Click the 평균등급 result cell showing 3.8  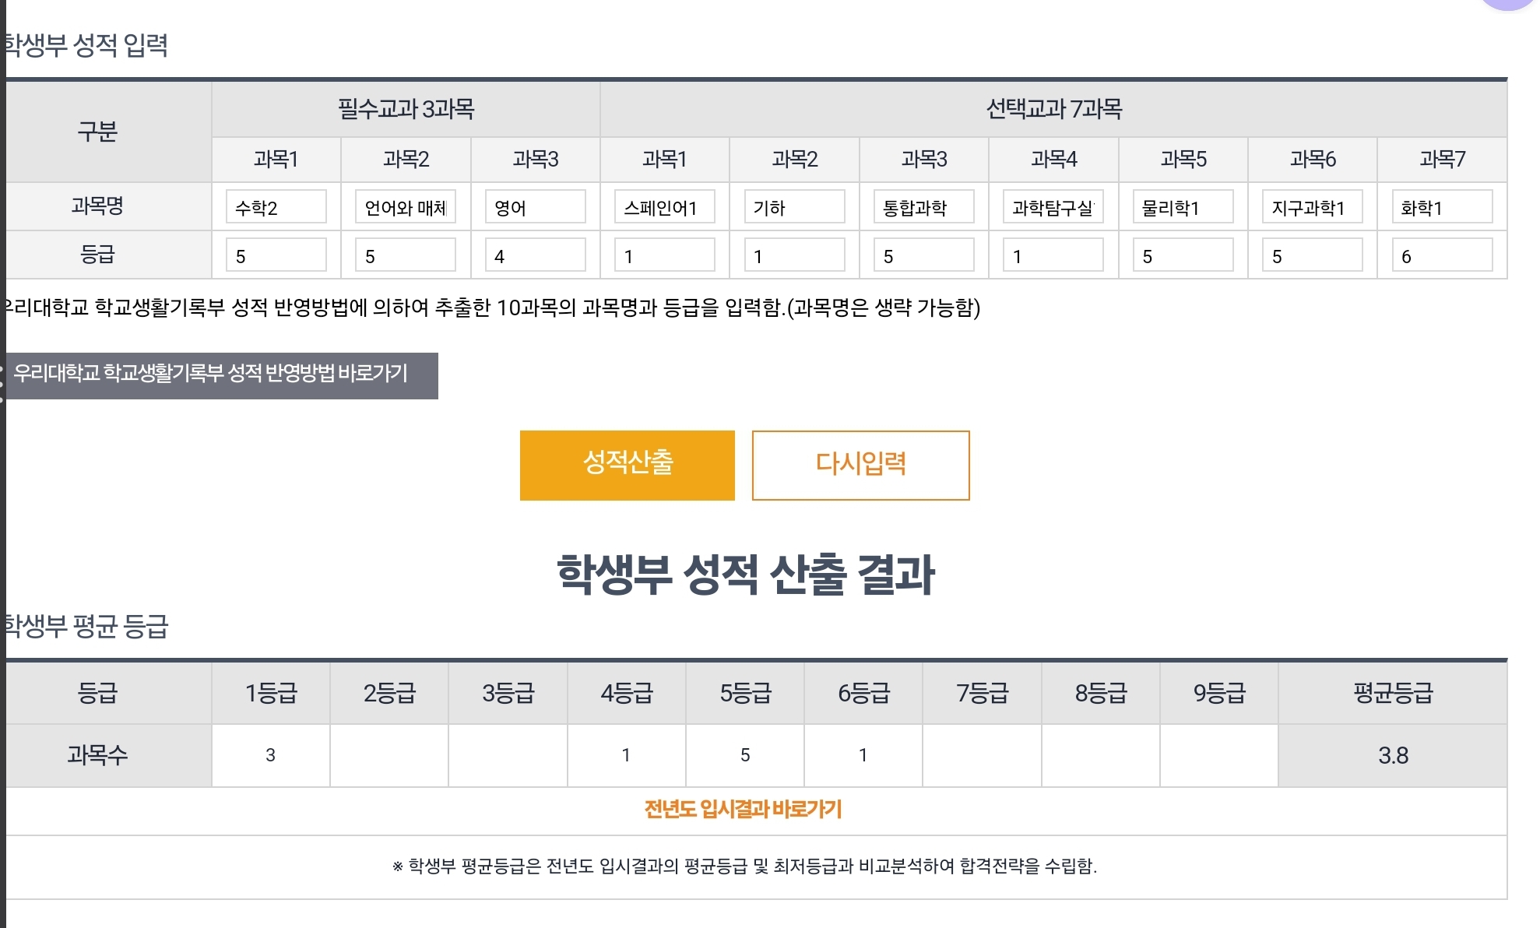pos(1392,755)
